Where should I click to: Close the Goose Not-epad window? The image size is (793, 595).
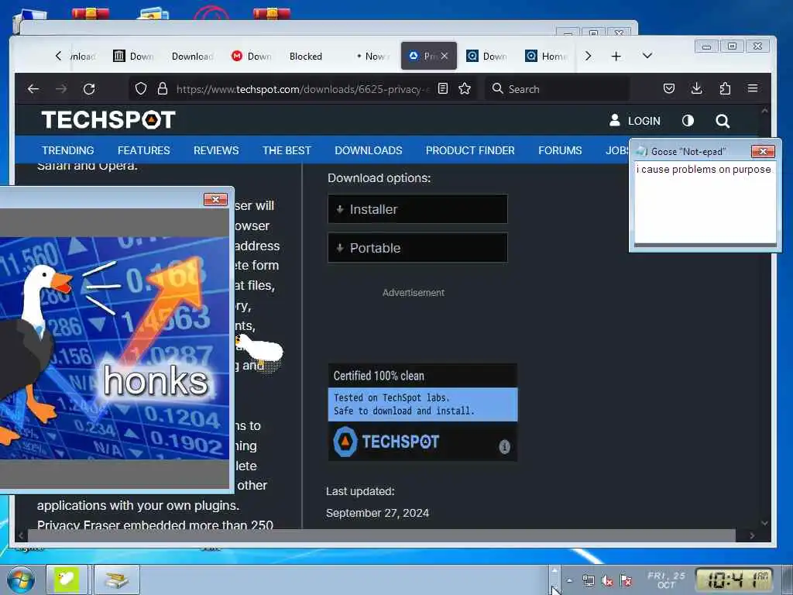[763, 151]
